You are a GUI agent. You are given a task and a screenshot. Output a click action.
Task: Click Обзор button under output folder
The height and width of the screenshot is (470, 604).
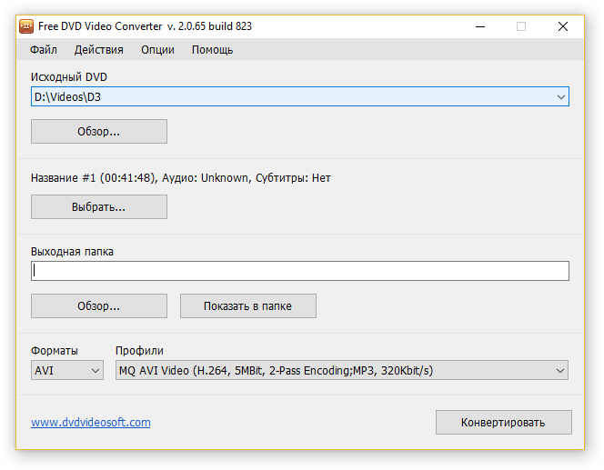pyautogui.click(x=99, y=306)
